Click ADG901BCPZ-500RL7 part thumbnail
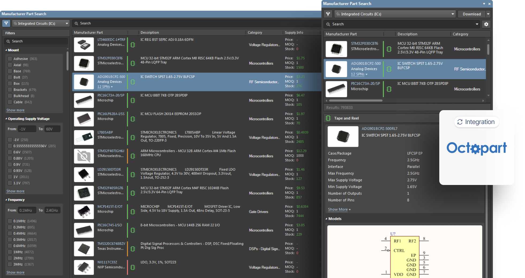The height and width of the screenshot is (278, 525). pos(343,137)
